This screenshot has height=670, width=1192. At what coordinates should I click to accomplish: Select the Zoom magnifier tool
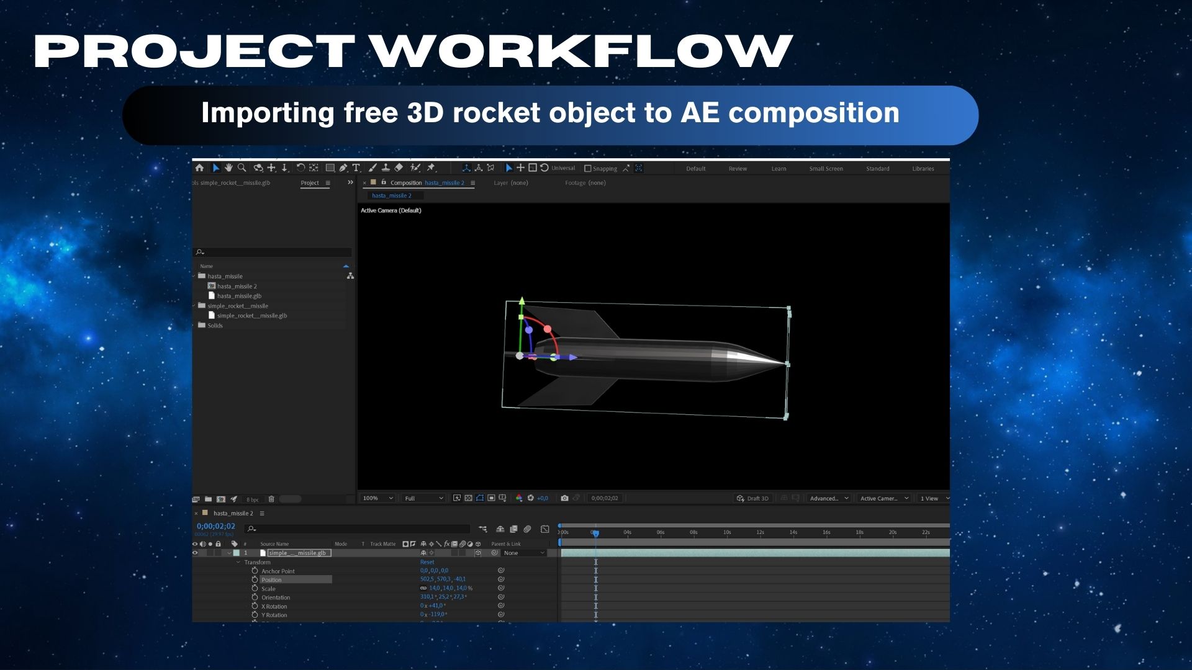[242, 167]
